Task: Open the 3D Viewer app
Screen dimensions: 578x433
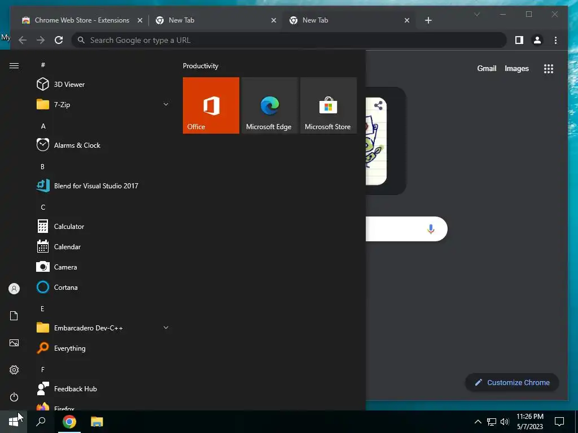Action: pos(103,85)
